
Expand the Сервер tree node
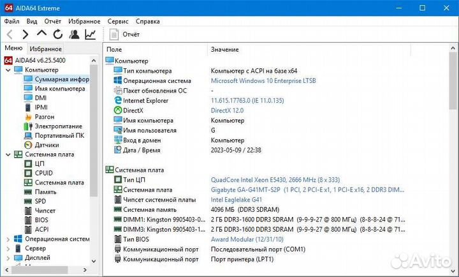pos(8,248)
